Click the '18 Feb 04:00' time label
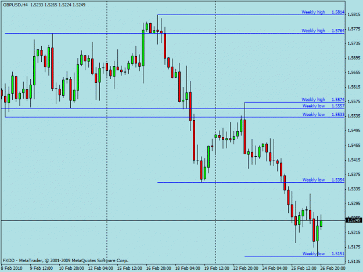The height and width of the screenshot is (272, 363). pyautogui.click(x=188, y=269)
